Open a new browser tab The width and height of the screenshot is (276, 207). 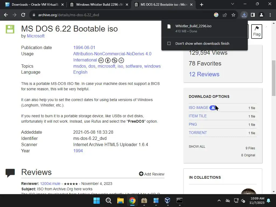tap(202, 5)
